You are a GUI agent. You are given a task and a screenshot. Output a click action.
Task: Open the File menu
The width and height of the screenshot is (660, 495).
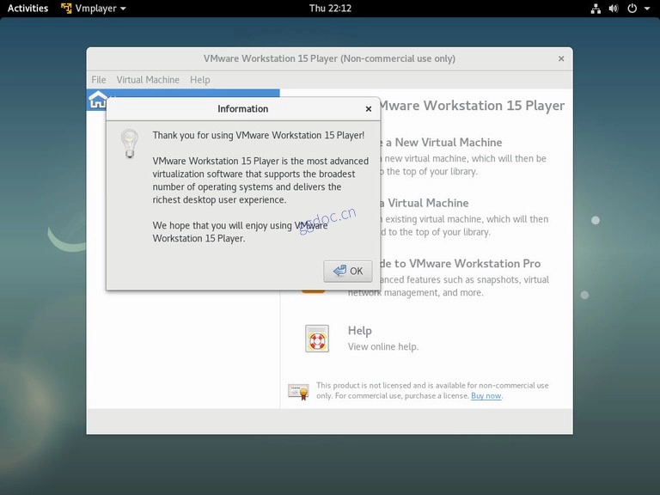pyautogui.click(x=99, y=80)
